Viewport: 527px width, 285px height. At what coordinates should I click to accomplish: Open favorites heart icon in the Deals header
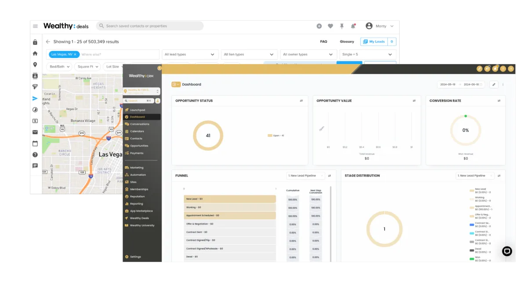(330, 26)
